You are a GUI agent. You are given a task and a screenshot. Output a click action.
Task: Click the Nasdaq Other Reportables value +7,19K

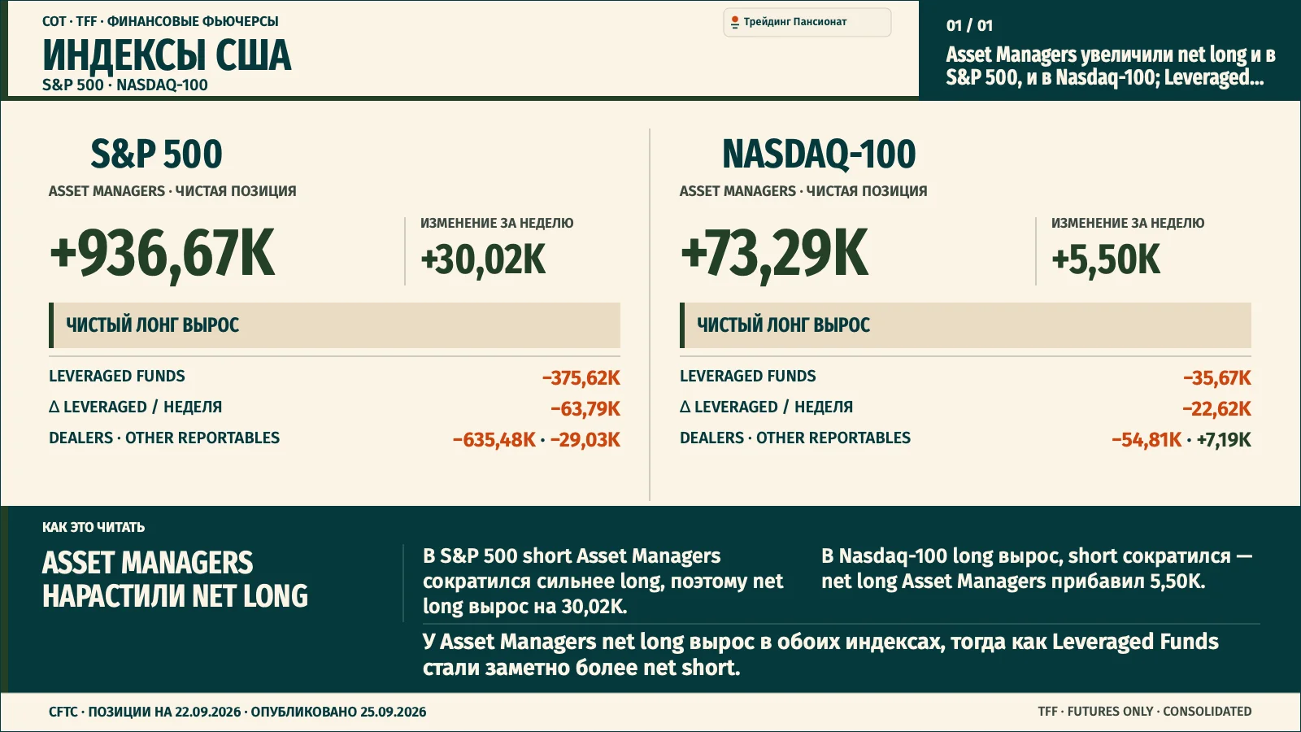(x=1224, y=440)
